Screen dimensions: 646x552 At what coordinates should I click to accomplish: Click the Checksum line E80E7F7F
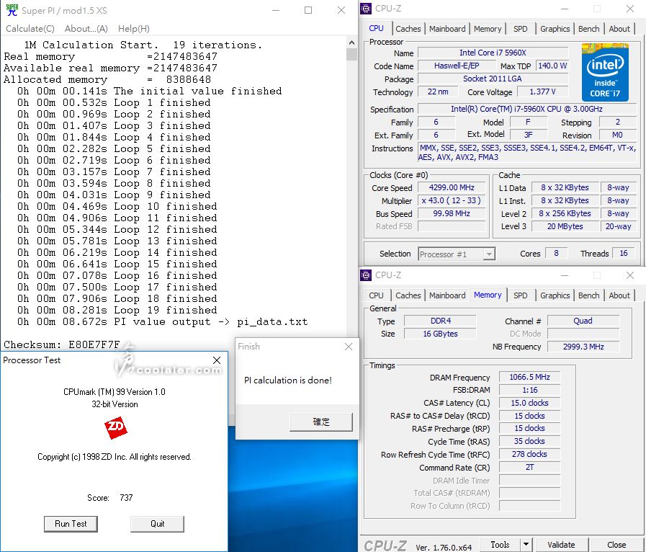pos(62,344)
